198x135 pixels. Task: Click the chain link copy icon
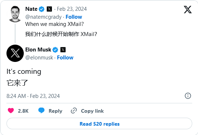click(74, 111)
